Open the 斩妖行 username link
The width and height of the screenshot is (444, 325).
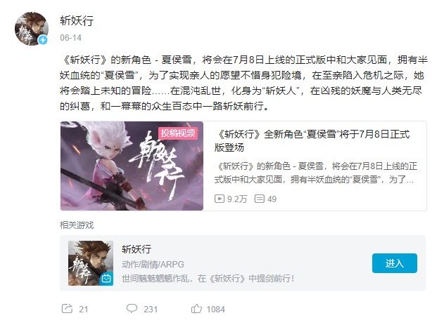(x=77, y=21)
